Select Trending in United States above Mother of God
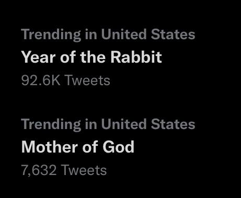This screenshot has width=241, height=198. (108, 124)
